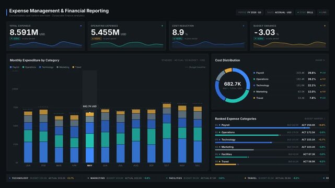Click the highlighted MAY bar
The height and width of the screenshot is (188, 335).
(x=90, y=137)
